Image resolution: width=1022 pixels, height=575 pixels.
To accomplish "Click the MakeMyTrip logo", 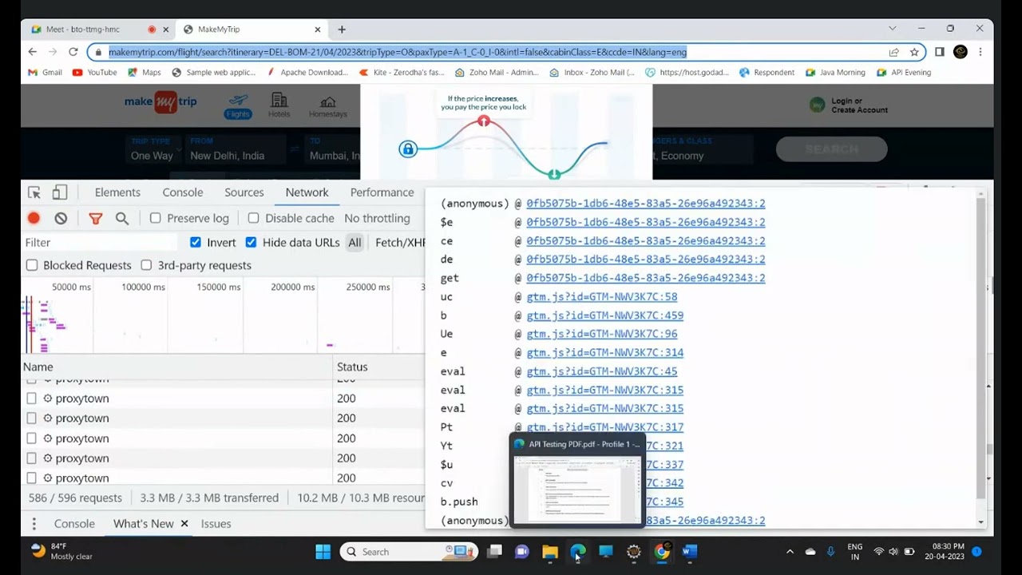I will tap(160, 102).
